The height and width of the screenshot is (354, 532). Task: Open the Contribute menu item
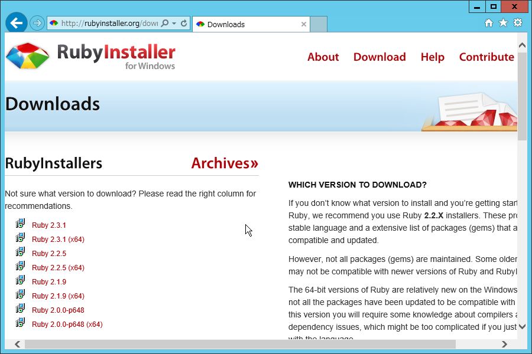coord(486,57)
